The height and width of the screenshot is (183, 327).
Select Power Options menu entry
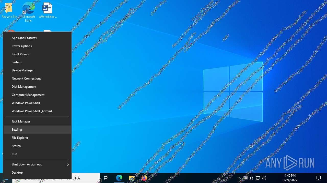tap(37, 46)
